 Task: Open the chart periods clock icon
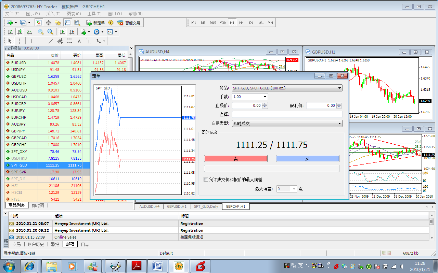96,32
